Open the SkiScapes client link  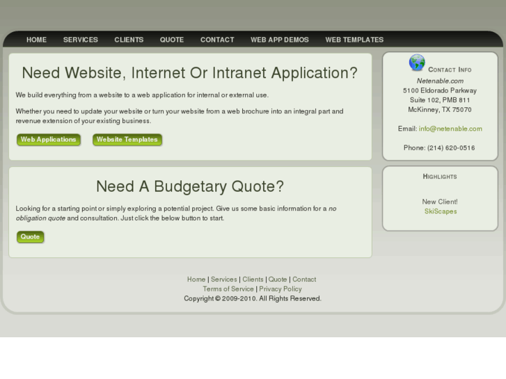coord(441,211)
